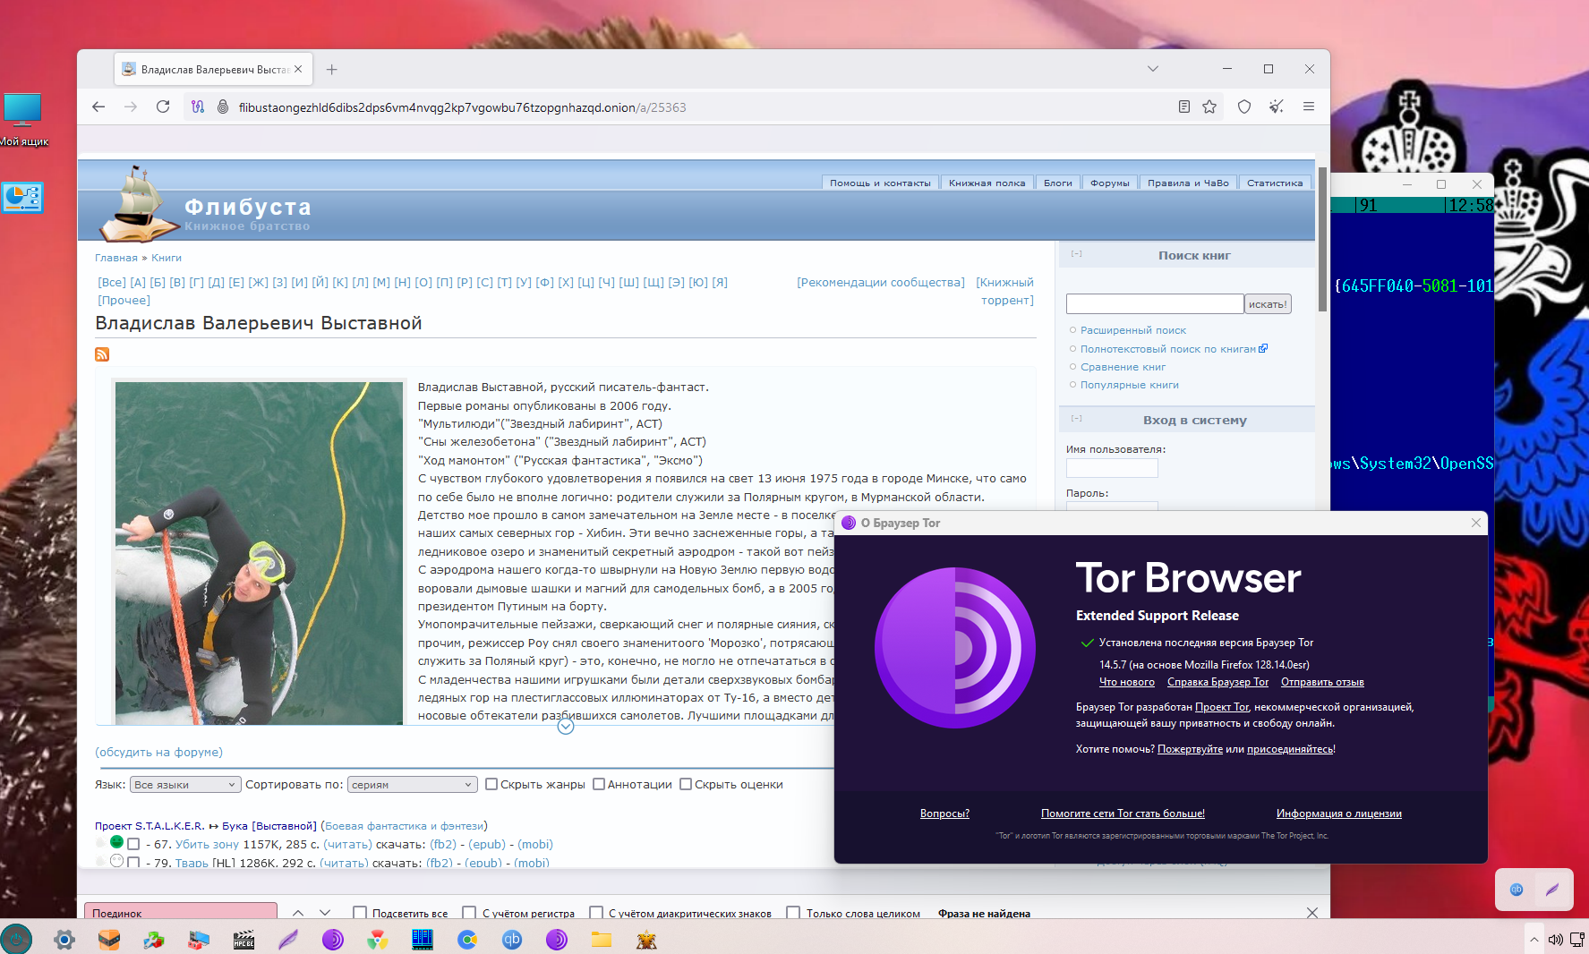1589x954 pixels.
Task: Toggle the Аннотации checkbox
Action: point(599,785)
